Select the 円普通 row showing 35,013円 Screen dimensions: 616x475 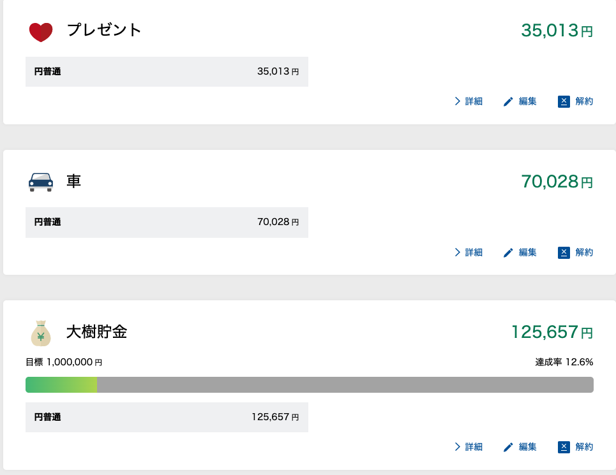(167, 71)
